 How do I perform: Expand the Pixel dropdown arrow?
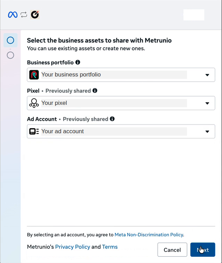pyautogui.click(x=207, y=103)
